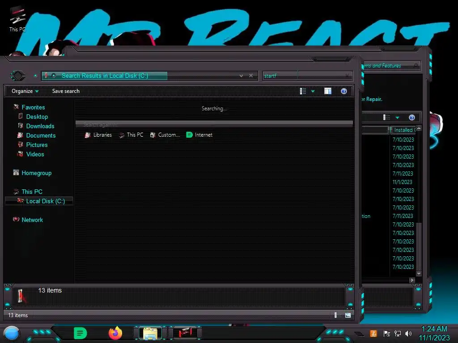The image size is (458, 343).
Task: Select the 11/1/2023 install date row
Action: pyautogui.click(x=402, y=182)
